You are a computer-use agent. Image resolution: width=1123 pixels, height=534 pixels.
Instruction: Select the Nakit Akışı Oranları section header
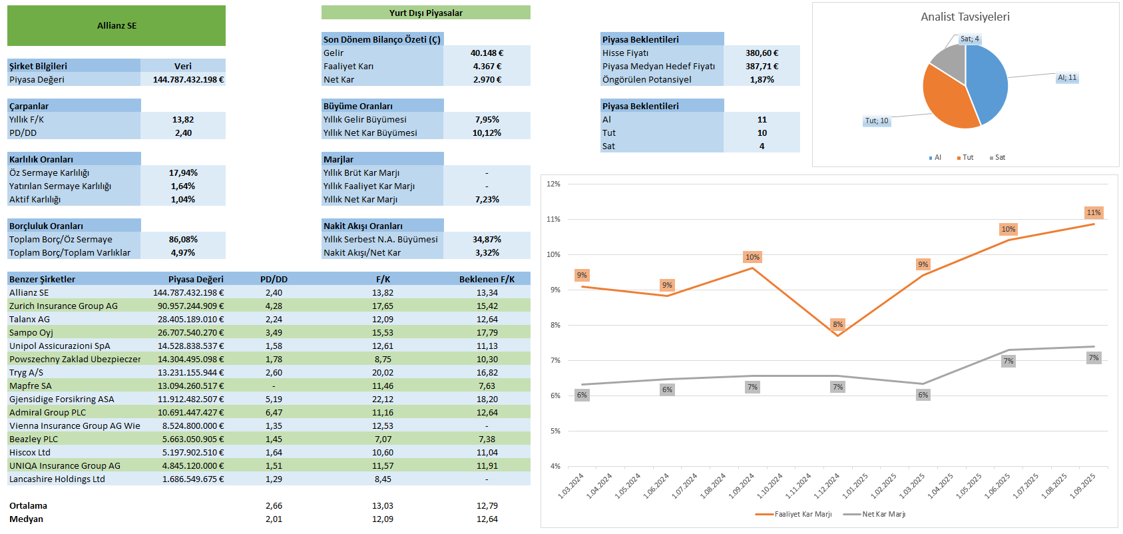[x=382, y=226]
